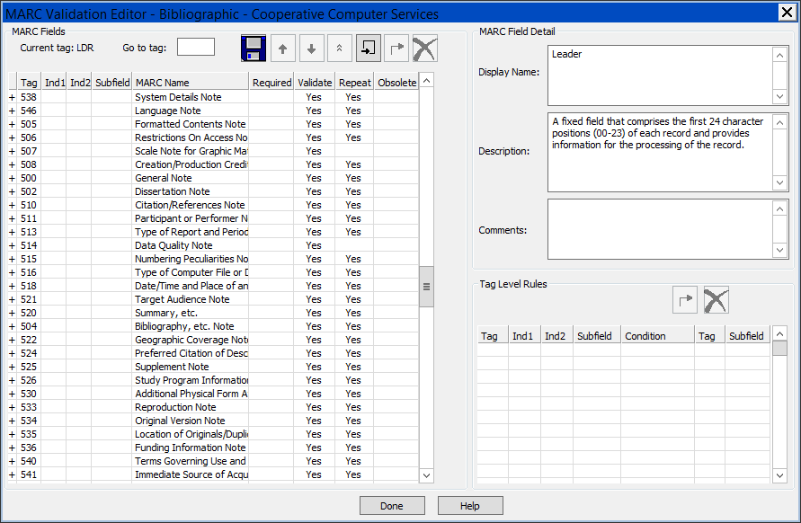
Task: Click the Description box scroll-down arrow
Action: pos(779,182)
